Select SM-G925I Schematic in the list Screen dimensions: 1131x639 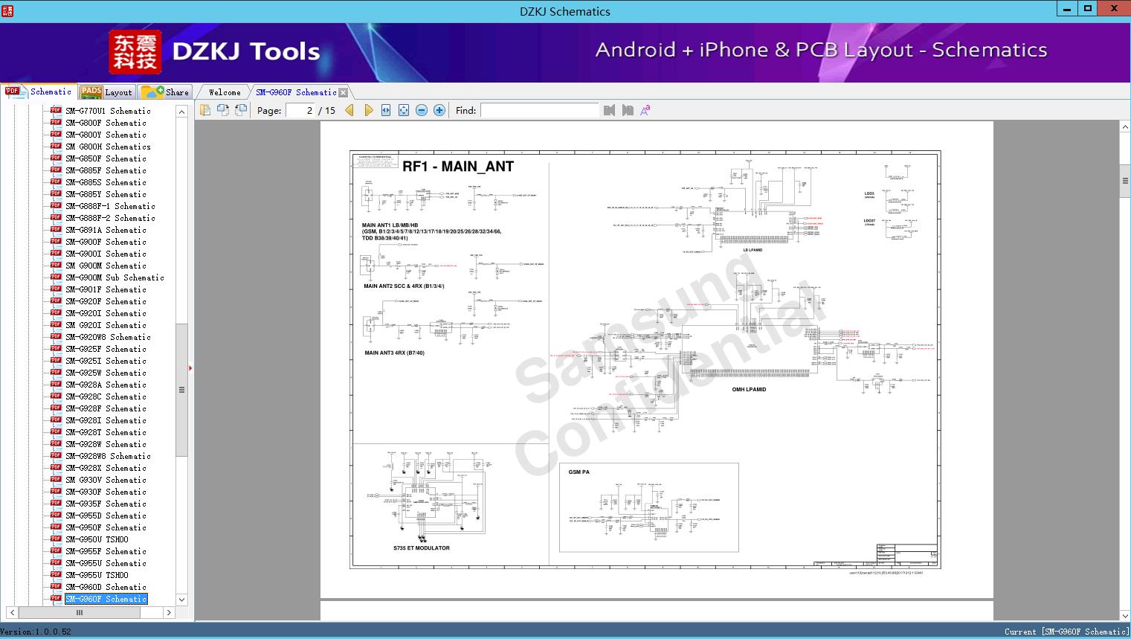pos(106,361)
